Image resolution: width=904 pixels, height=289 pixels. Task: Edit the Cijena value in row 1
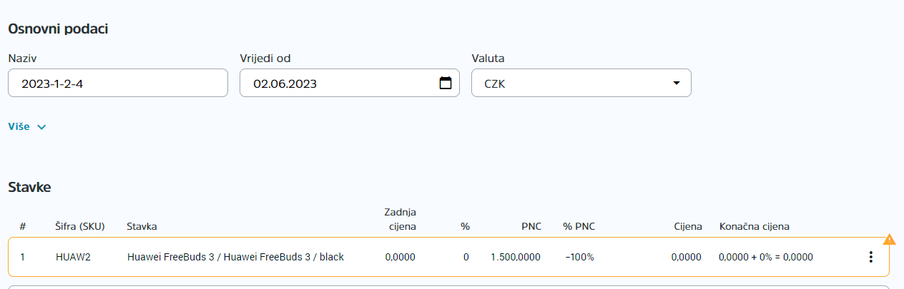pos(686,257)
